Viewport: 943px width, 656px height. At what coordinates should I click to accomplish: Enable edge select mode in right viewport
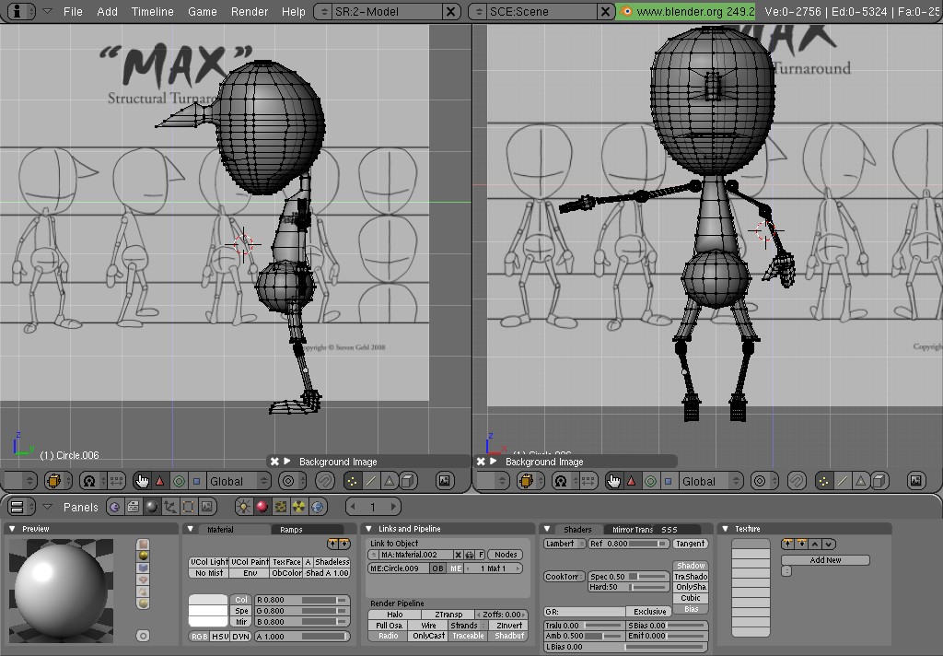tap(843, 481)
